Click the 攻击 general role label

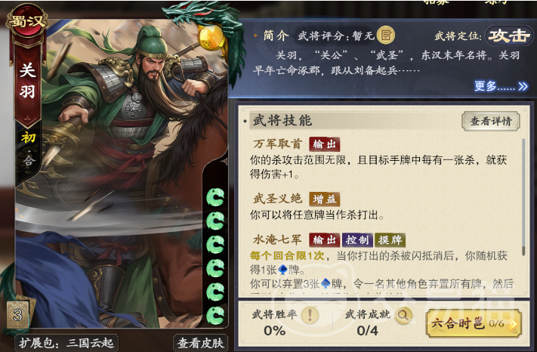click(x=508, y=36)
